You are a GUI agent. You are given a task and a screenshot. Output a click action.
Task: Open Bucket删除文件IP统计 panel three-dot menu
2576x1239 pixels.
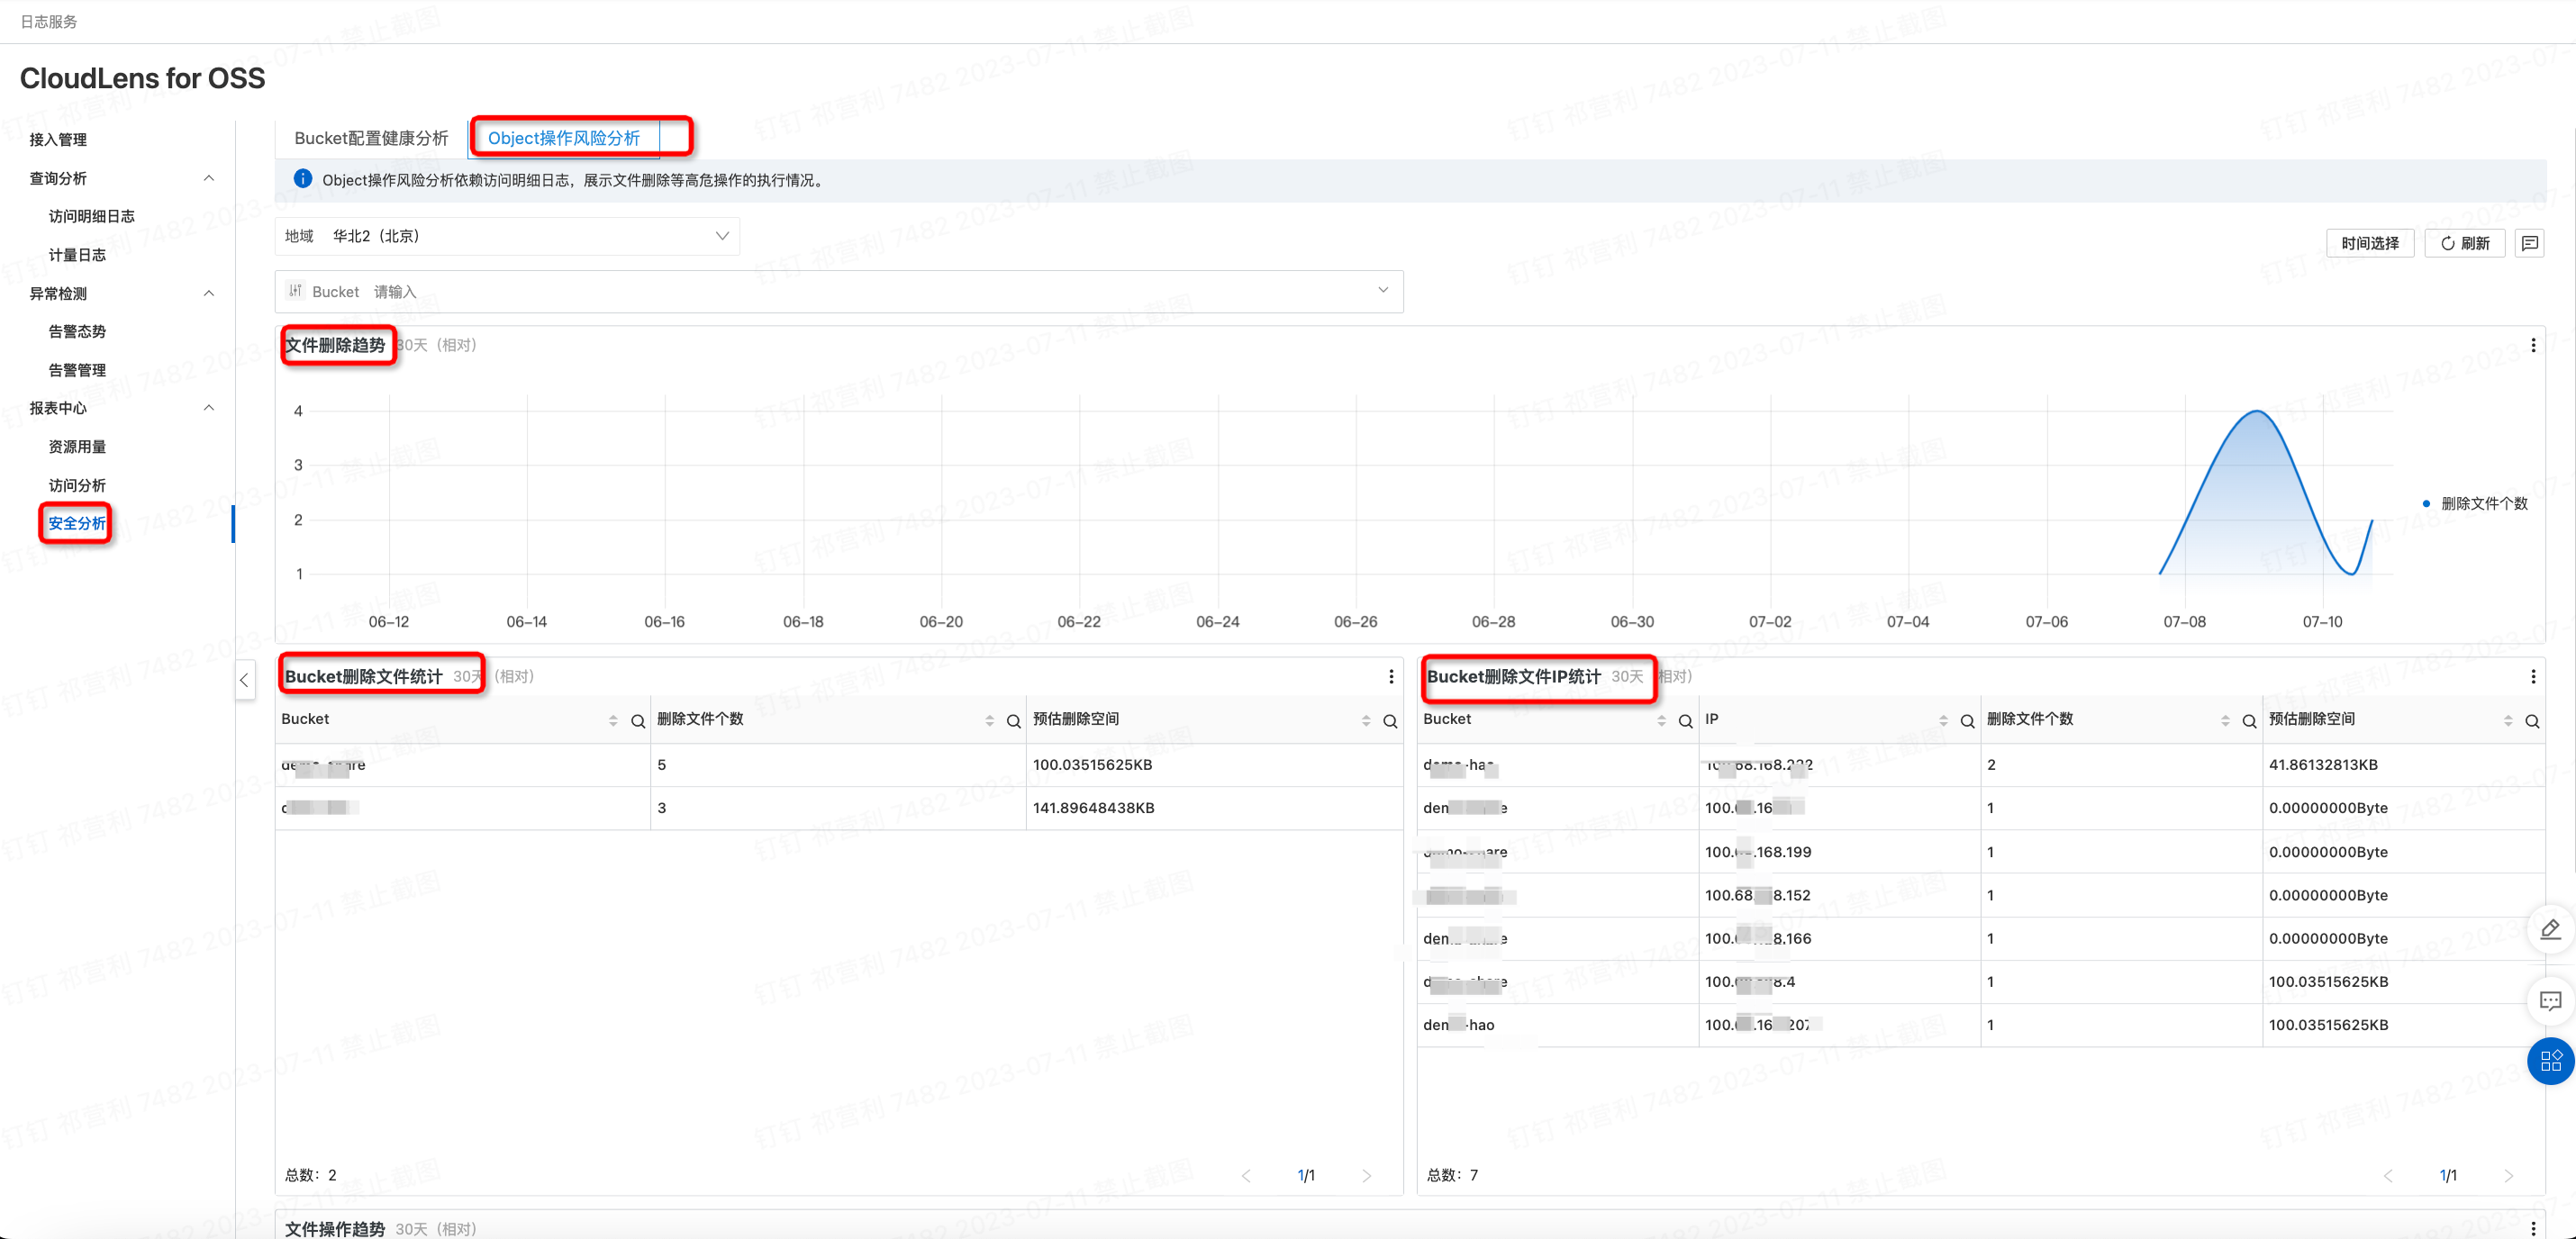[2532, 677]
